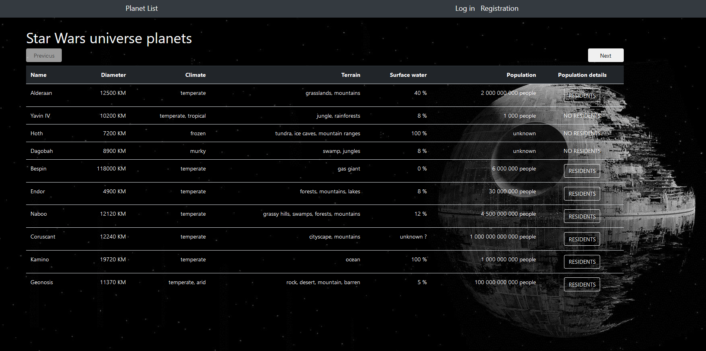The image size is (706, 351).
Task: Click the '30 000 000 people' population cell
Action: click(512, 191)
